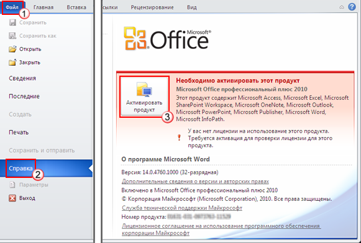Image resolution: width=361 pixels, height=243 pixels.
Task: Click the Активировать продукт button
Action: coord(144,97)
